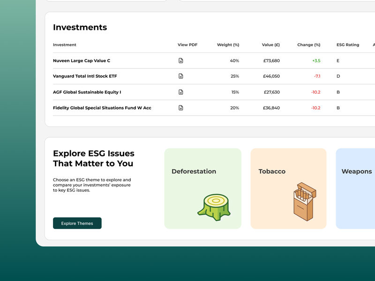The height and width of the screenshot is (281, 375).
Task: Click the ESG rating B for Fidelity Global
Action: pos(338,108)
